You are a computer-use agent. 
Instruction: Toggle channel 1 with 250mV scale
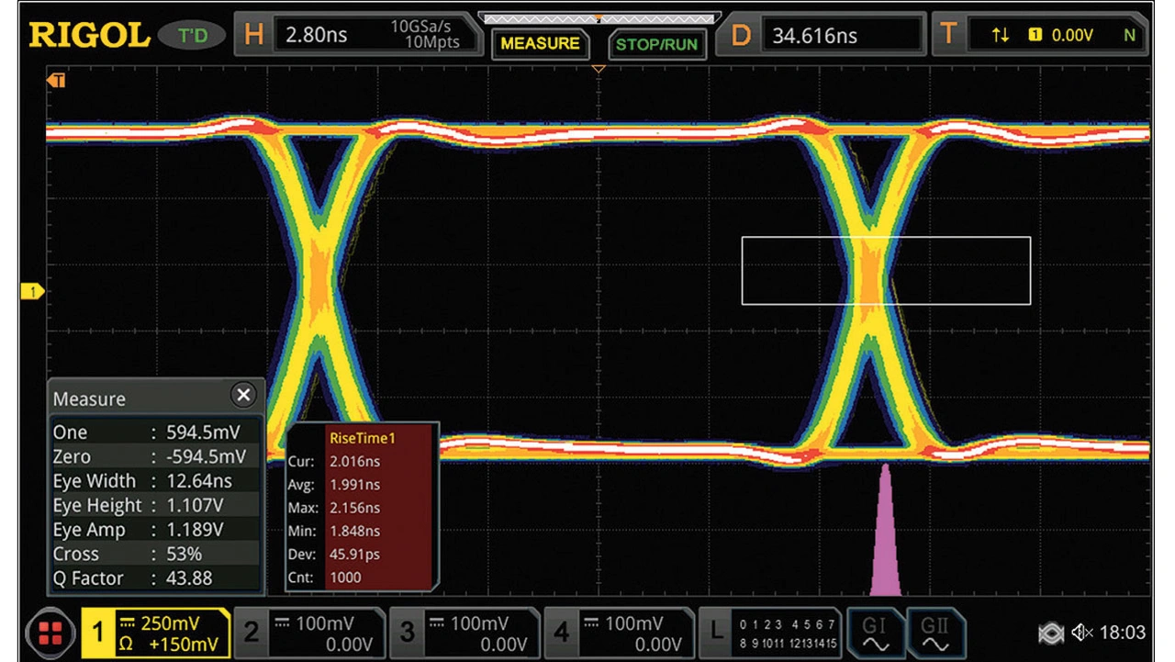pos(156,633)
